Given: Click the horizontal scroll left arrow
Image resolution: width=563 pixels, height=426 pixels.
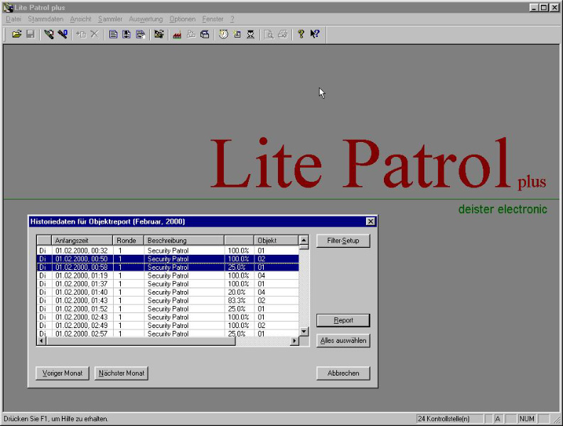Looking at the screenshot, I should pyautogui.click(x=41, y=341).
